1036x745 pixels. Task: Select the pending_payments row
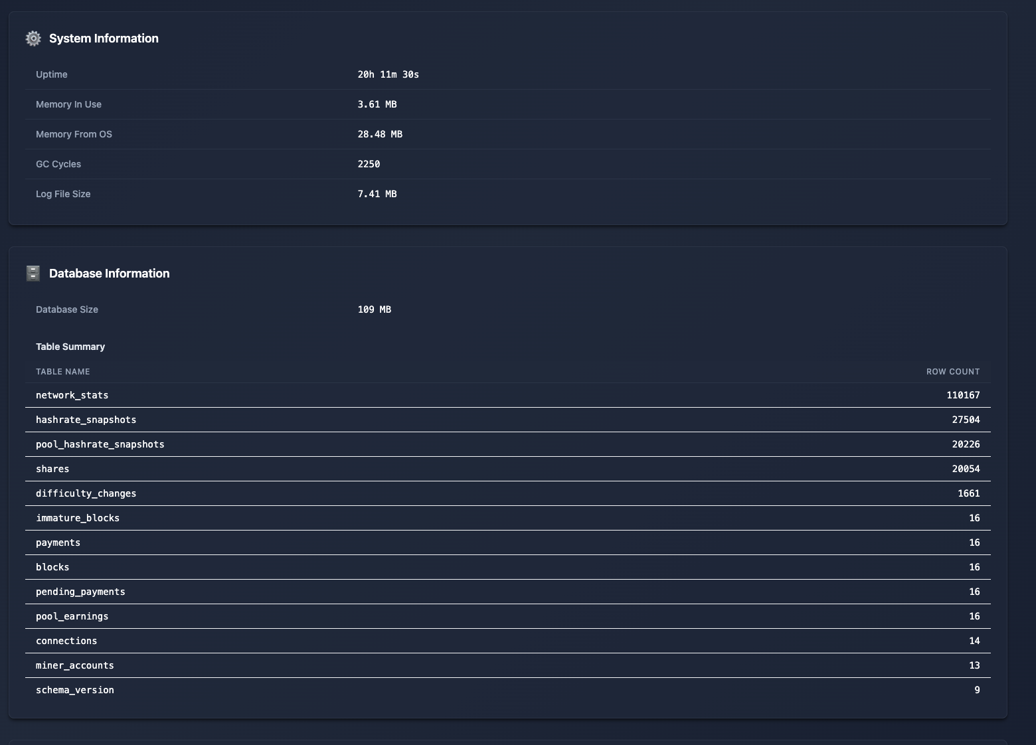pos(80,592)
